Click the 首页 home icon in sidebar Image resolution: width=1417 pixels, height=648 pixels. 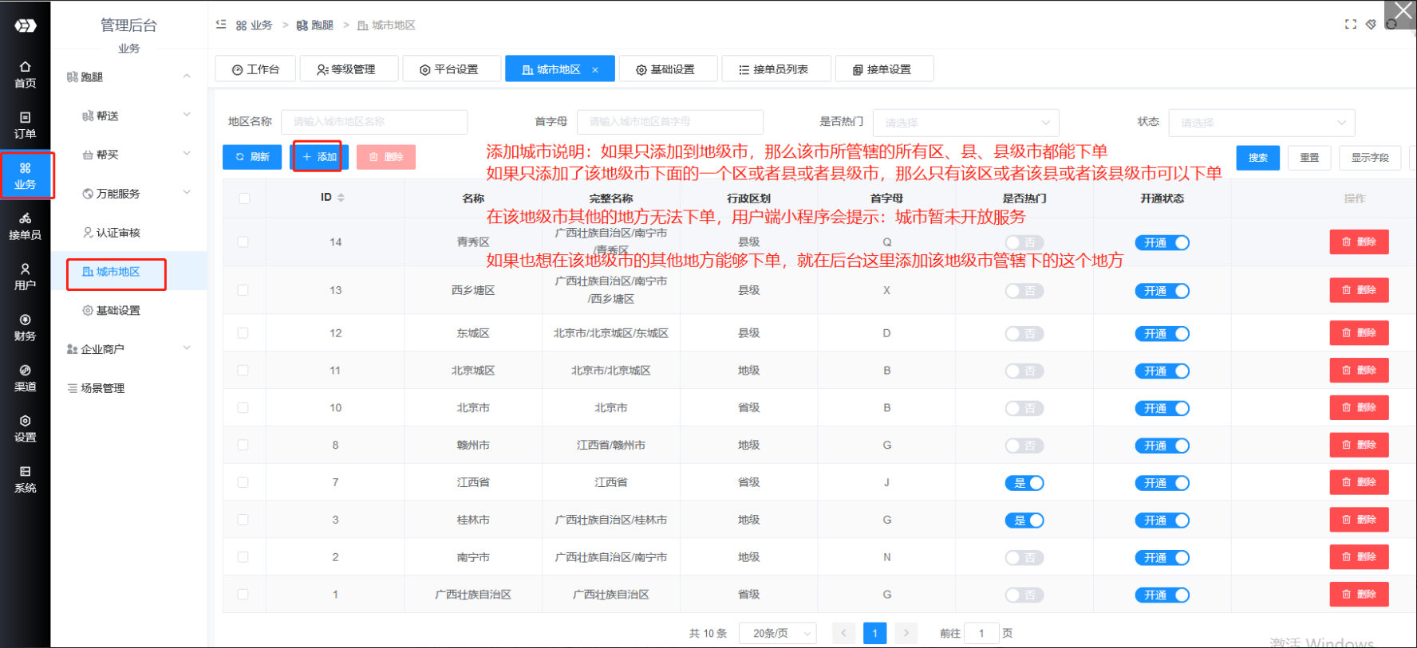[x=25, y=74]
